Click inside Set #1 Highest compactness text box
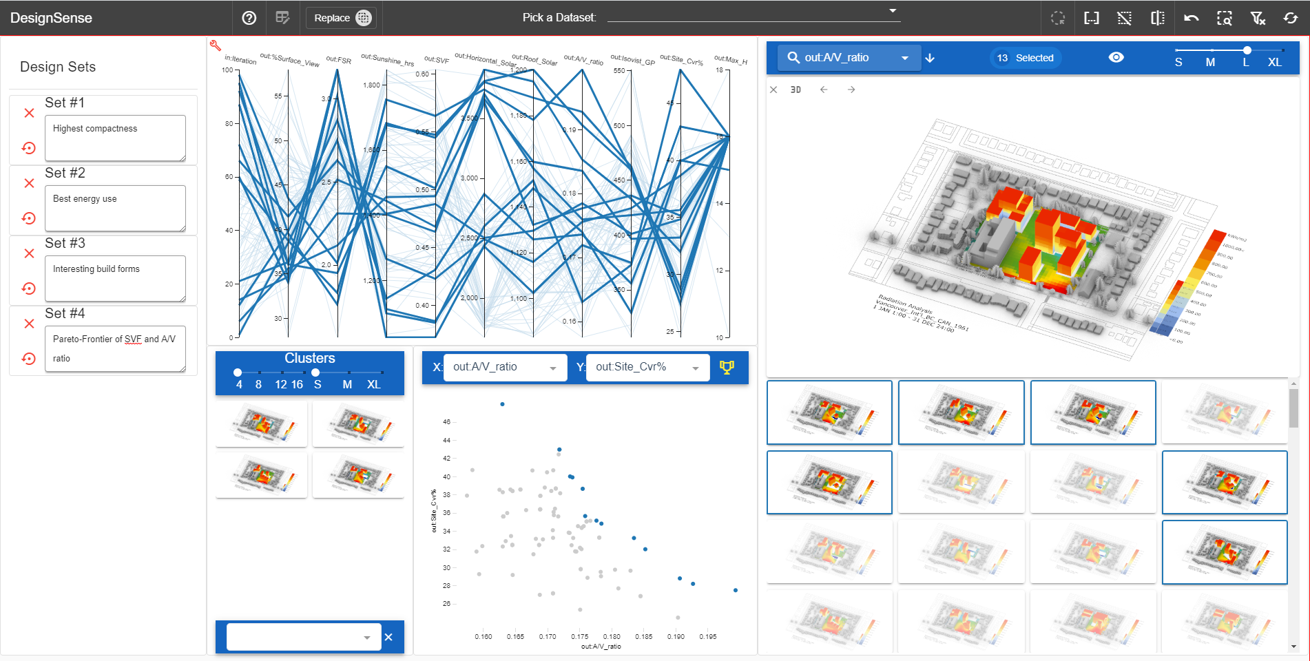 pos(115,138)
